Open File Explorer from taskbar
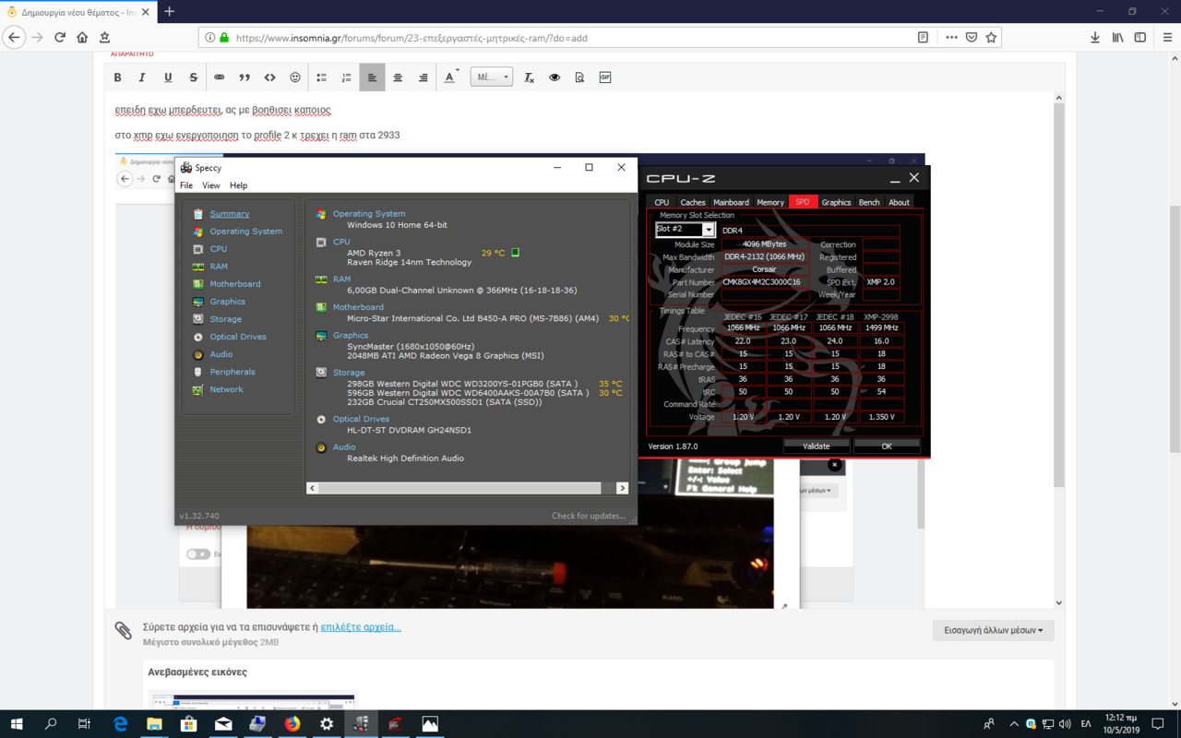Viewport: 1181px width, 738px height. (x=154, y=724)
